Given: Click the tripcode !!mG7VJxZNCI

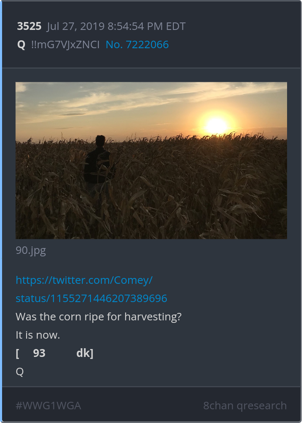Looking at the screenshot, I should click(66, 45).
